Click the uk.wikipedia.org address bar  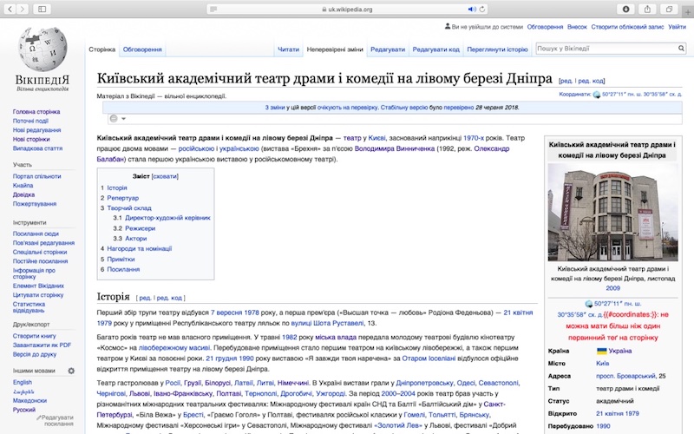point(347,9)
